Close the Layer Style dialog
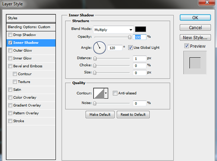The height and width of the screenshot is (161, 217). [207, 2]
